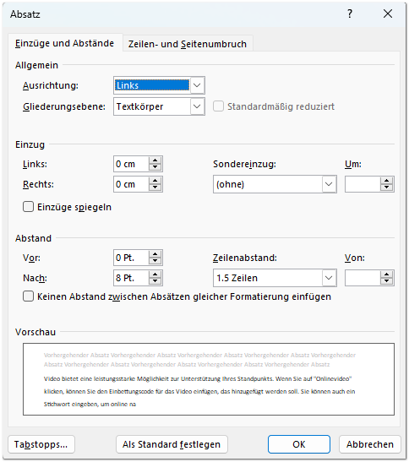This screenshot has height=462, width=409.
Task: Decrease the Nach spacing with down arrow
Action: pos(155,281)
